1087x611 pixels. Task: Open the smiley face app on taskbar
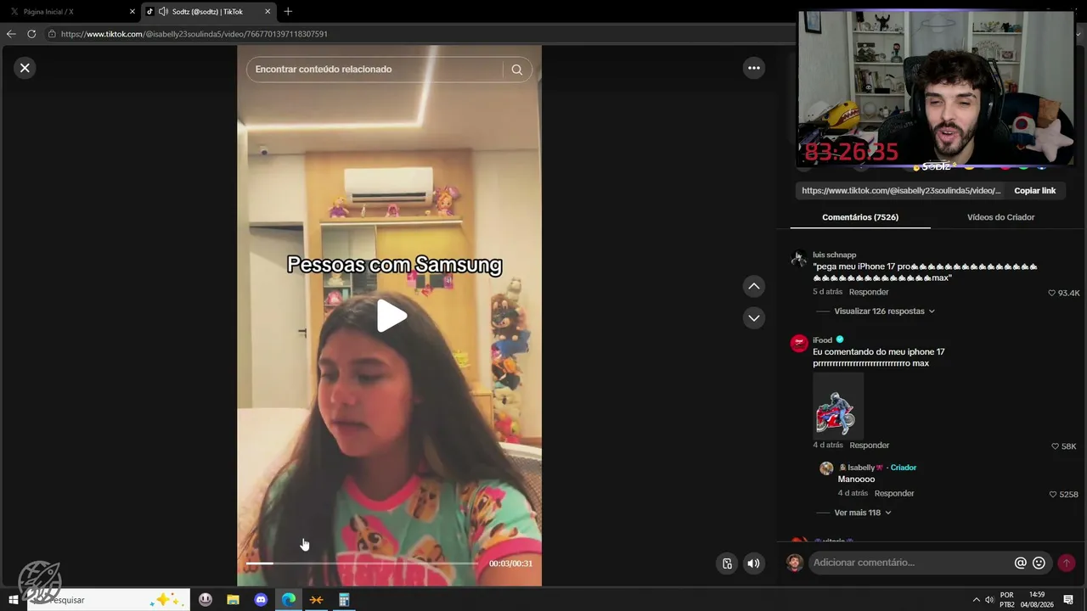[x=206, y=600]
